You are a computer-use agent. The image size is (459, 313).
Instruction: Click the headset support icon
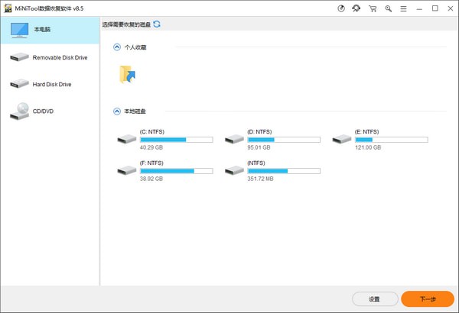point(356,8)
